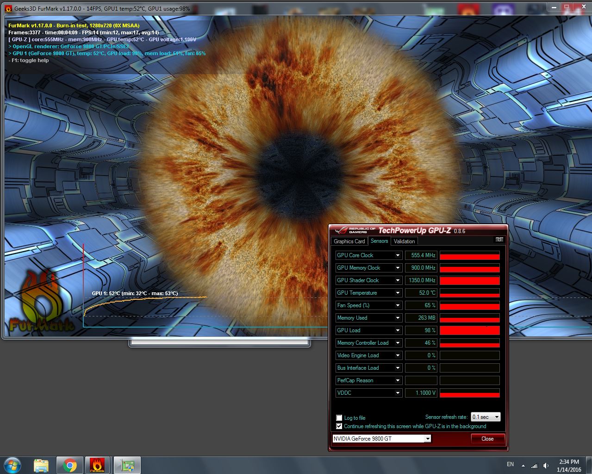Expand the GPU Shader Clock sensor dropdown
This screenshot has width=592, height=474.
[398, 280]
